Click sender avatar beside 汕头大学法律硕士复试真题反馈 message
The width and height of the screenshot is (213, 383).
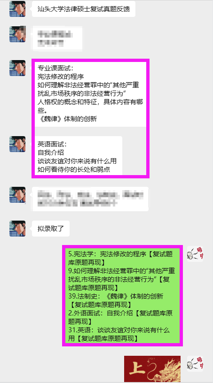tap(17, 9)
